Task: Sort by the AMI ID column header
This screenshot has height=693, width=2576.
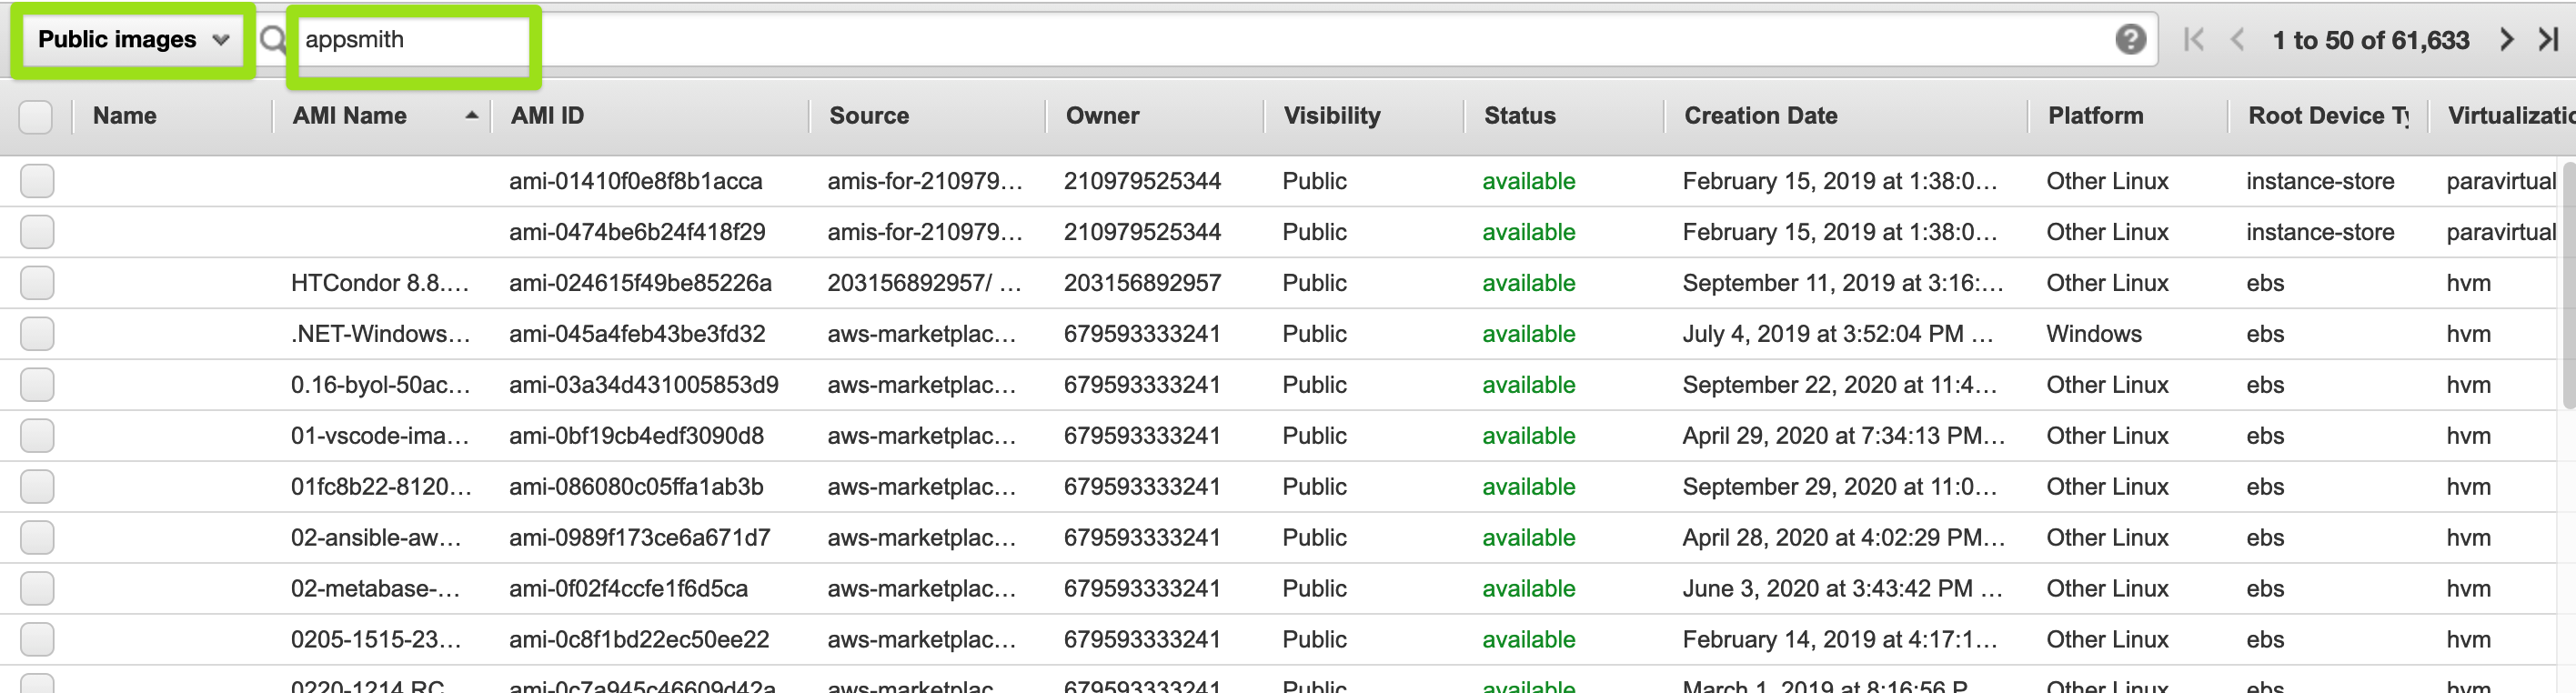Action: coord(547,116)
